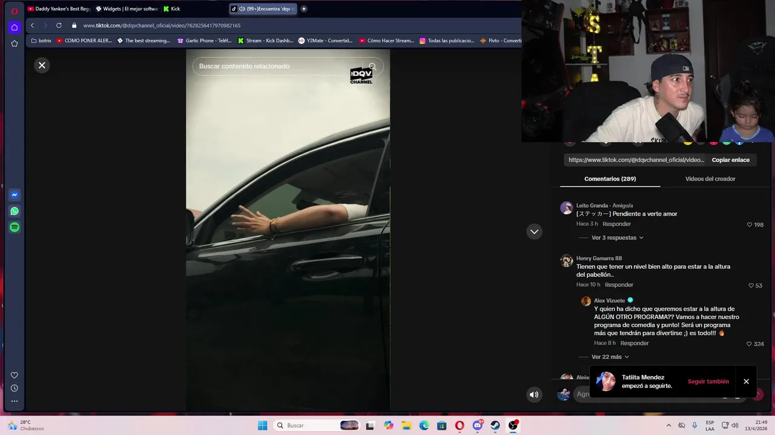
Task: Open WhatsApp in Opera sidebar
Action: point(15,211)
